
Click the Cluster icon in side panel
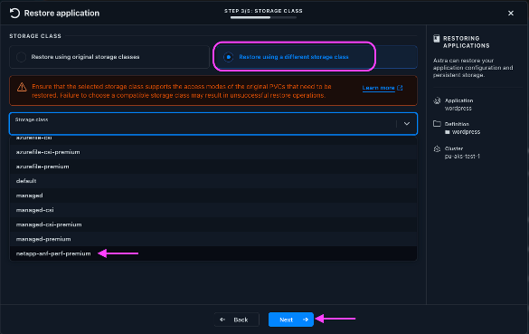pos(437,148)
